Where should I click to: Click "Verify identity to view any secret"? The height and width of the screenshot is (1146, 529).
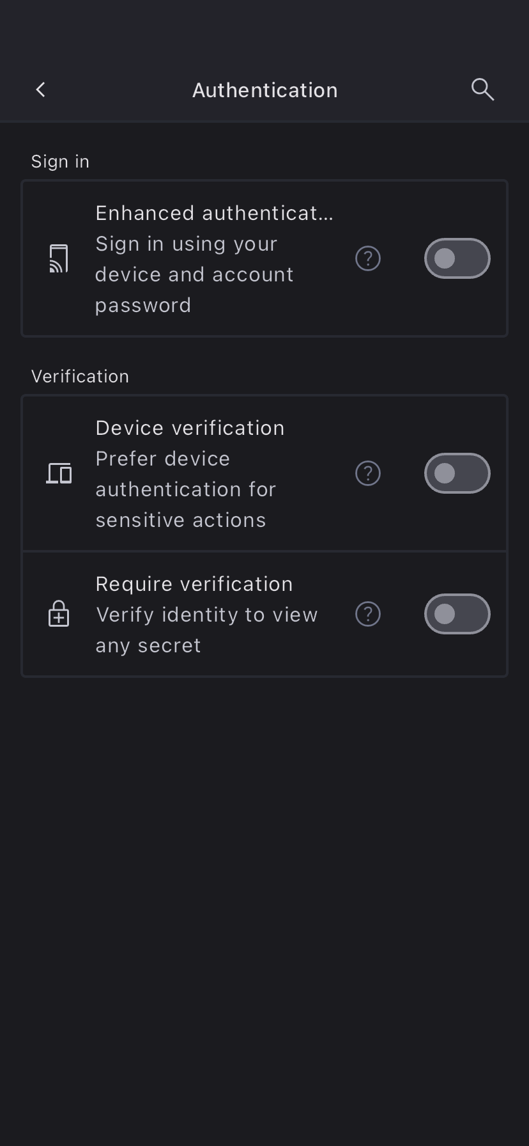[x=206, y=630]
